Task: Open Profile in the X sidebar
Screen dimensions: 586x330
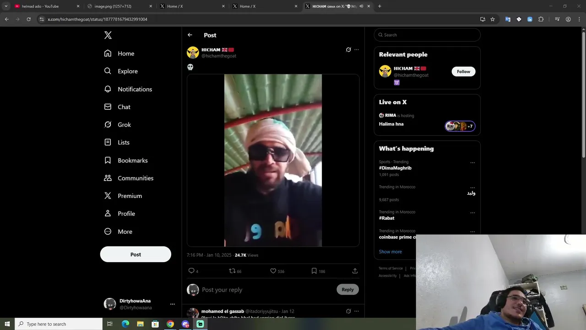Action: click(119, 214)
